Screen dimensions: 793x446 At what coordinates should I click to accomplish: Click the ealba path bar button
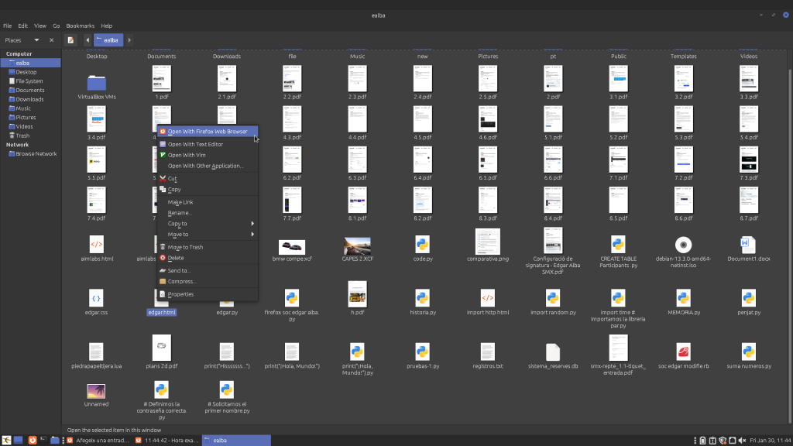coord(108,39)
